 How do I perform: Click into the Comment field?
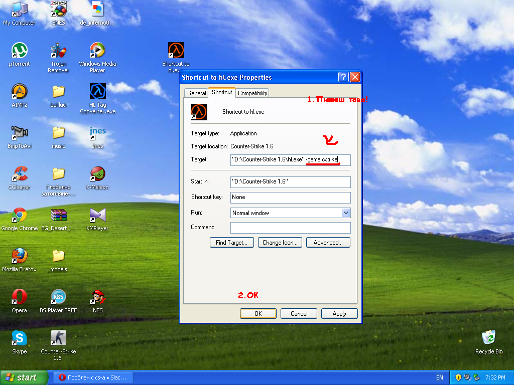(291, 228)
